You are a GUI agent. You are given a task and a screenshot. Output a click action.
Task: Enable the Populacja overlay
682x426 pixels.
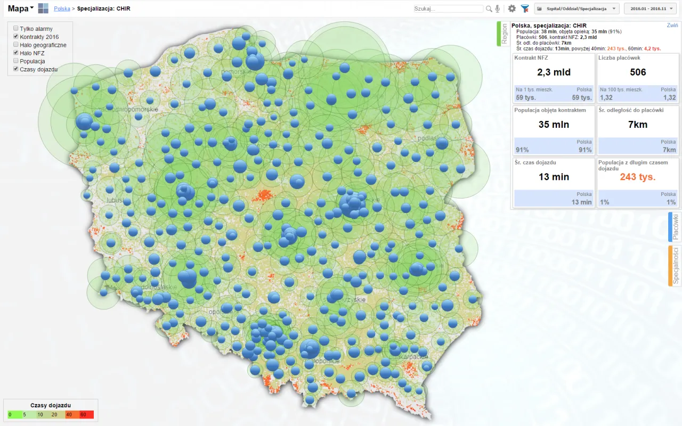pyautogui.click(x=15, y=61)
